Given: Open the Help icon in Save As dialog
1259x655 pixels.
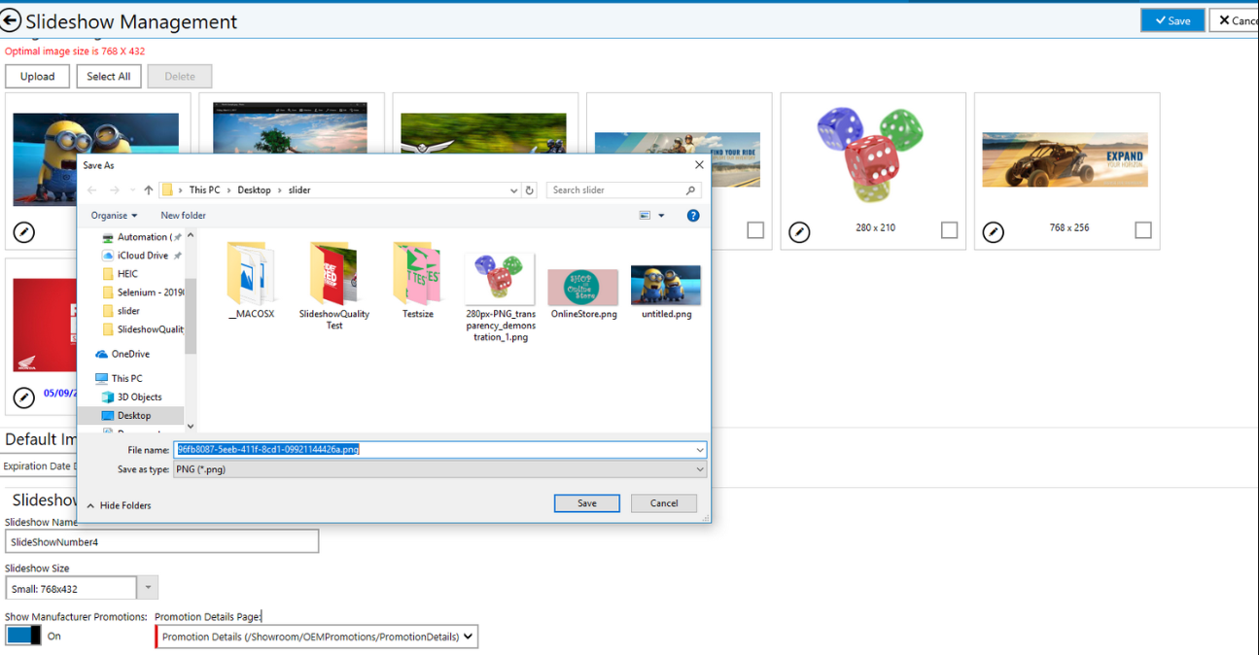Looking at the screenshot, I should (x=693, y=216).
